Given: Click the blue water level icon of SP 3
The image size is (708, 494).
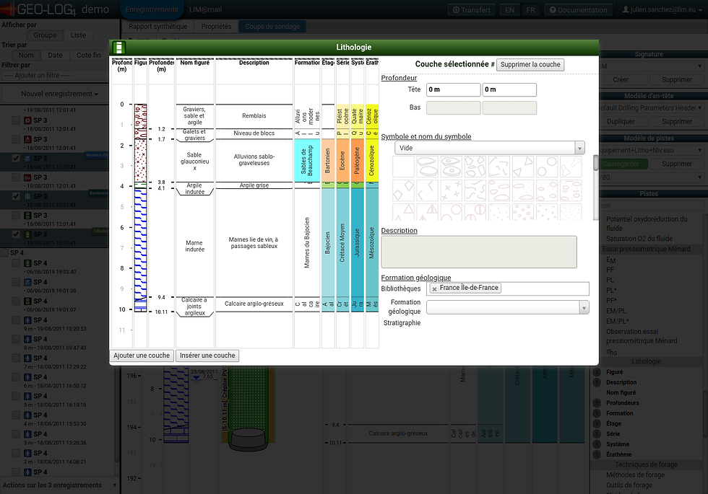Looking at the screenshot, I should click(x=27, y=158).
